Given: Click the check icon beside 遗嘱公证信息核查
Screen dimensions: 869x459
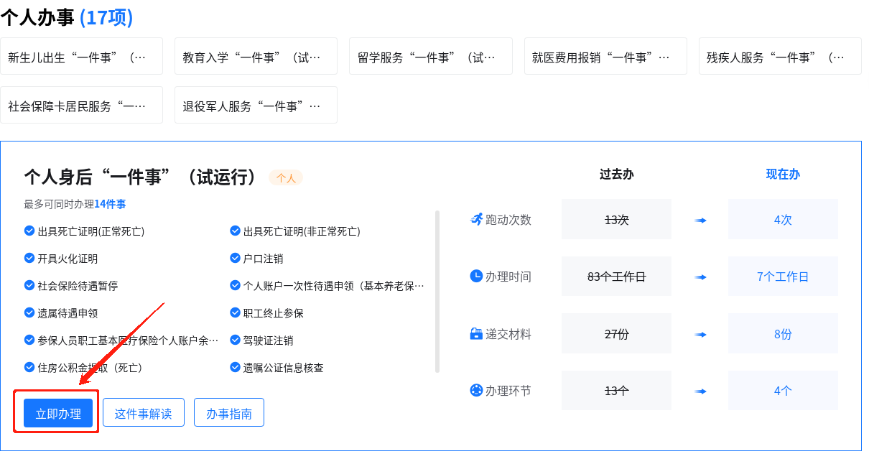Looking at the screenshot, I should pos(235,367).
